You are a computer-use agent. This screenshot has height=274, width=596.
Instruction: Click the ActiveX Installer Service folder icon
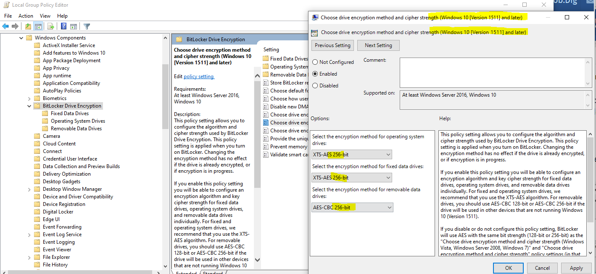pos(37,45)
